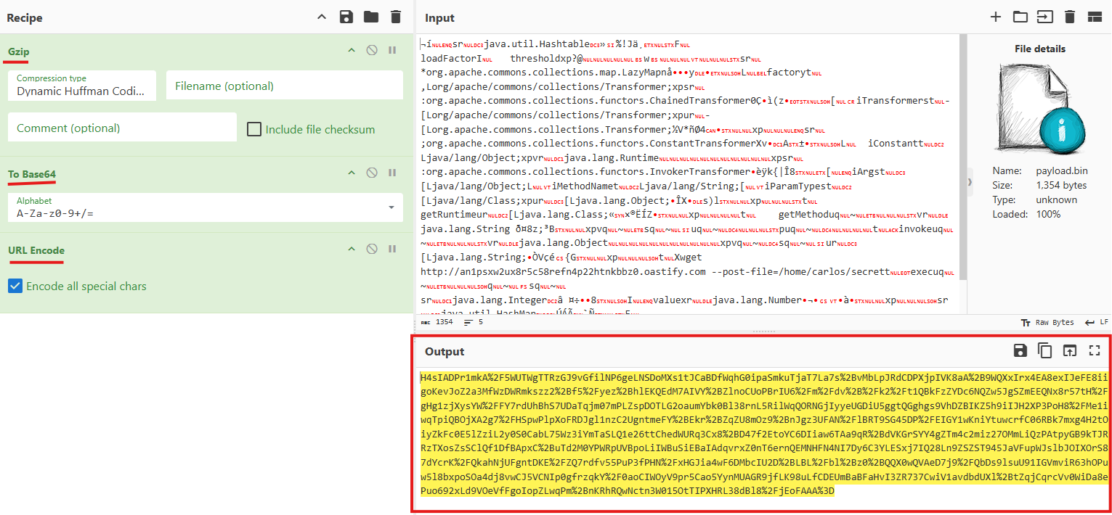
Task: Open a folder as input
Action: [1020, 17]
